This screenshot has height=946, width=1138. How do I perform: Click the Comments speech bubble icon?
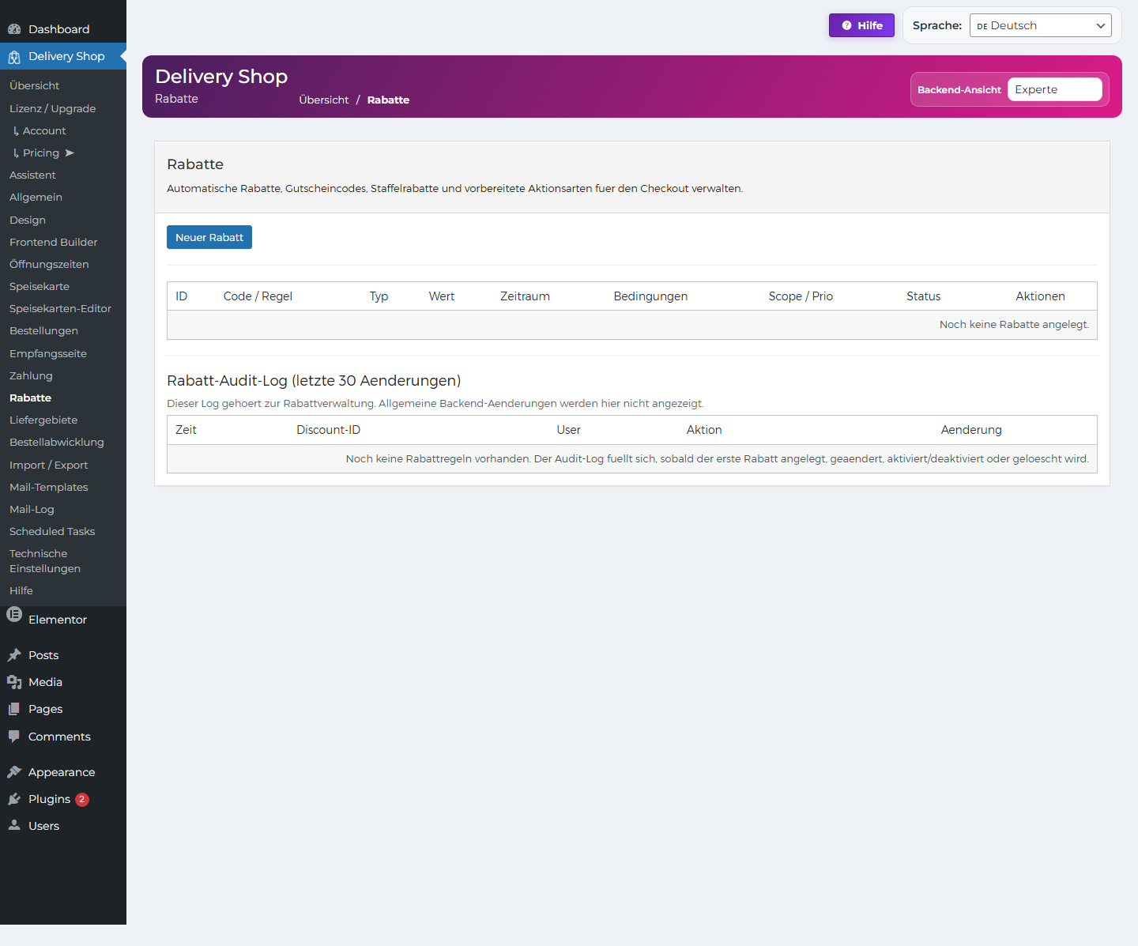(x=14, y=737)
